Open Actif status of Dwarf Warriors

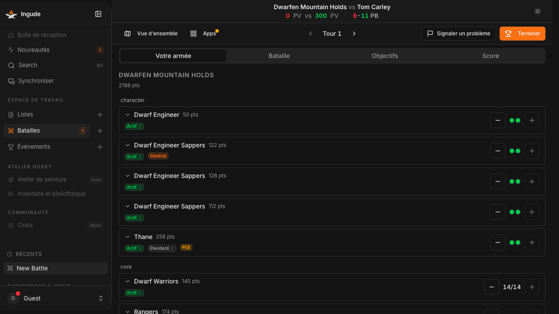point(134,293)
